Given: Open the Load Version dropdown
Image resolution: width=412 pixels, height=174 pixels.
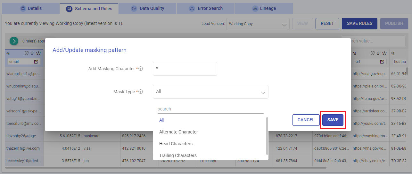Looking at the screenshot, I should (x=258, y=24).
